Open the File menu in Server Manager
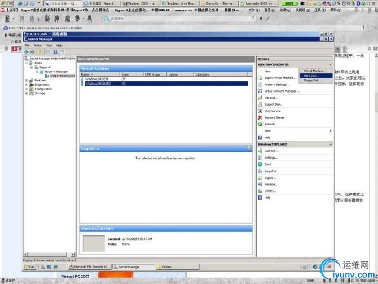 [x=28, y=45]
